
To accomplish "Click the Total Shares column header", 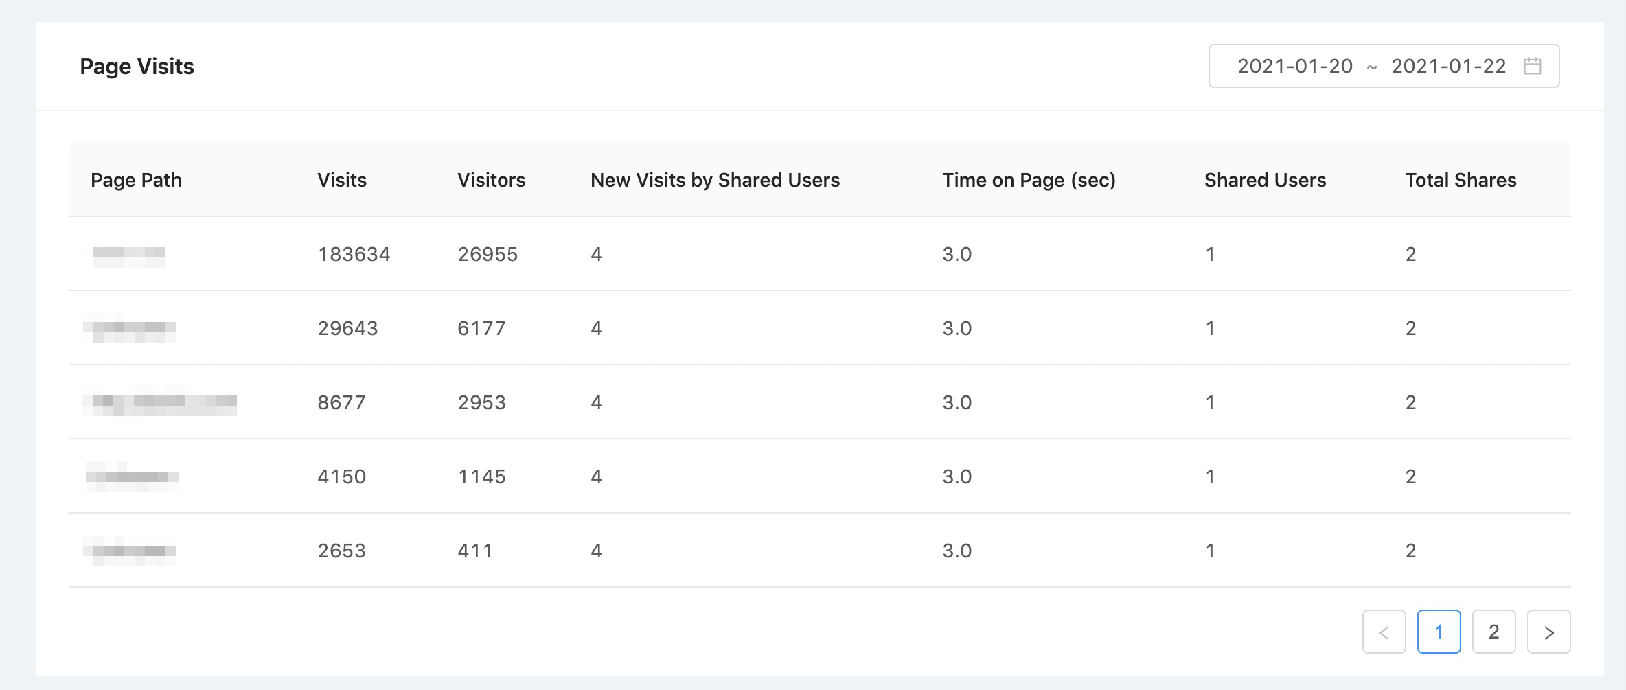I will (1461, 180).
